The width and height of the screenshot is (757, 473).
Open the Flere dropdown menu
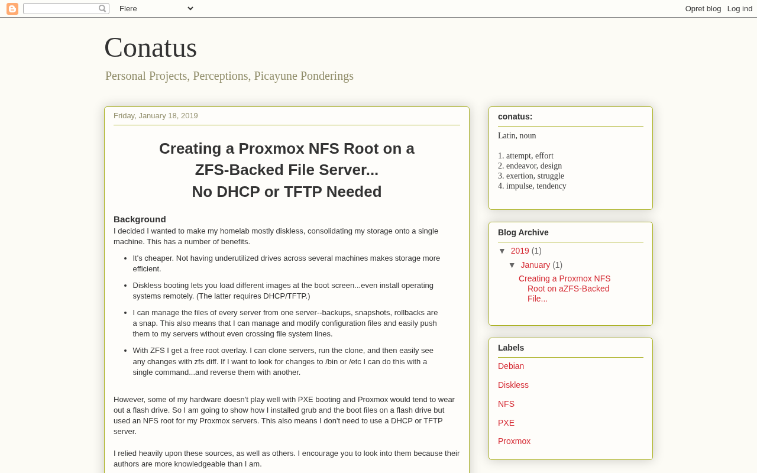[156, 8]
